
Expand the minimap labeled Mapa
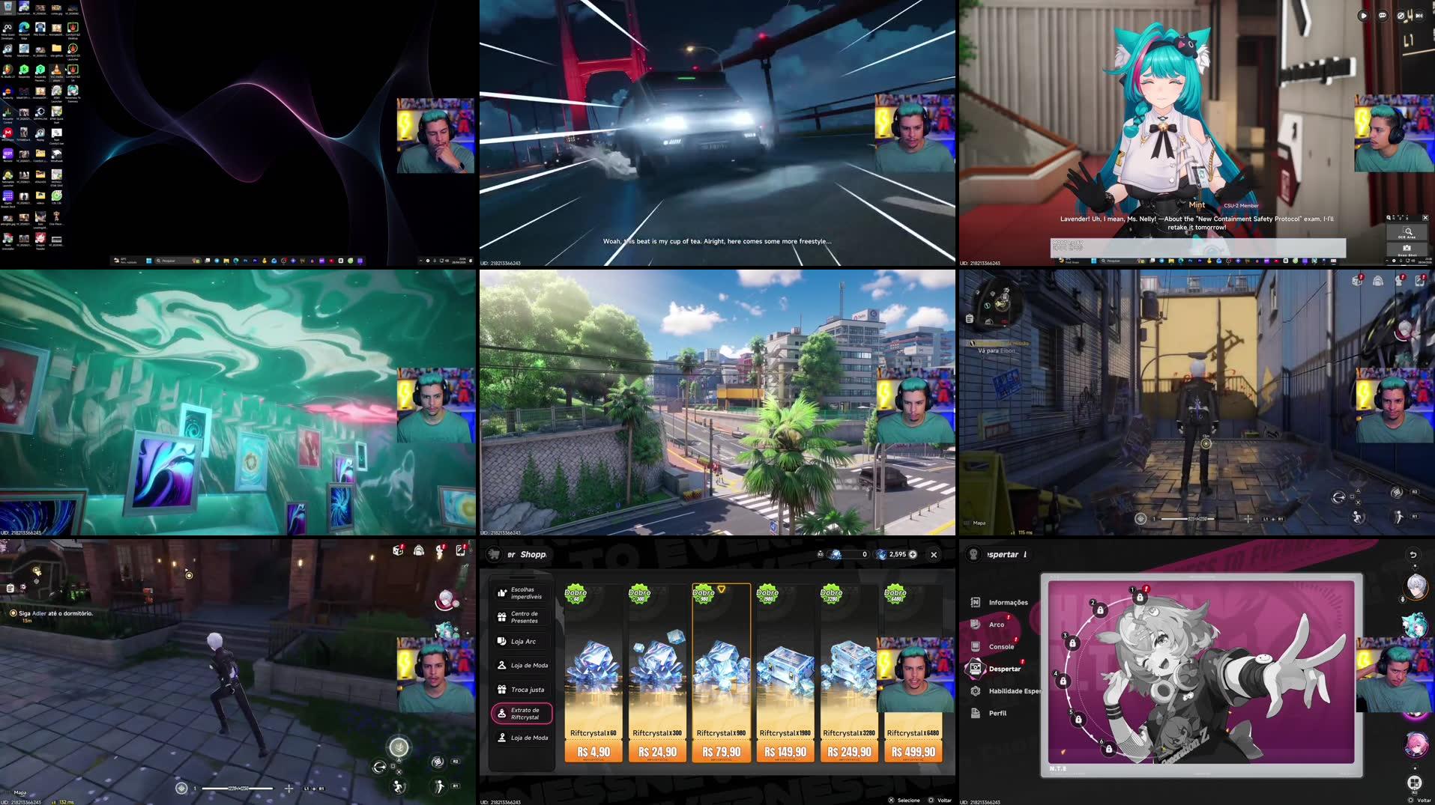point(20,792)
